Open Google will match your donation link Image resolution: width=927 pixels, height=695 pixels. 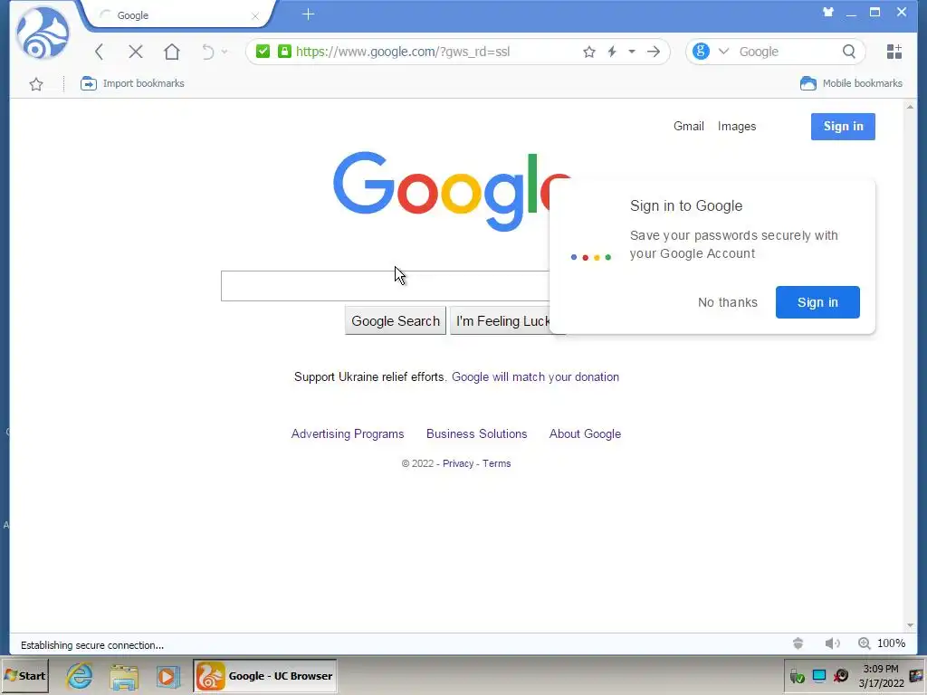(535, 377)
